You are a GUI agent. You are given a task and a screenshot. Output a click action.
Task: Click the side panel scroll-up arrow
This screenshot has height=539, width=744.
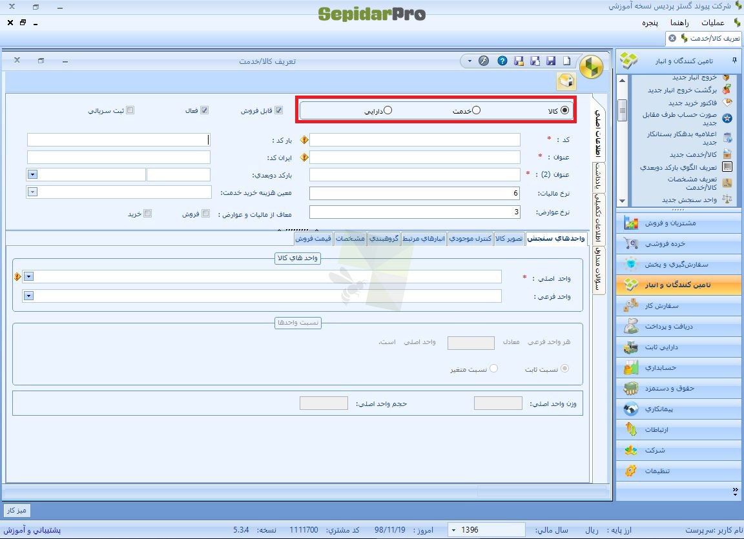coord(623,80)
